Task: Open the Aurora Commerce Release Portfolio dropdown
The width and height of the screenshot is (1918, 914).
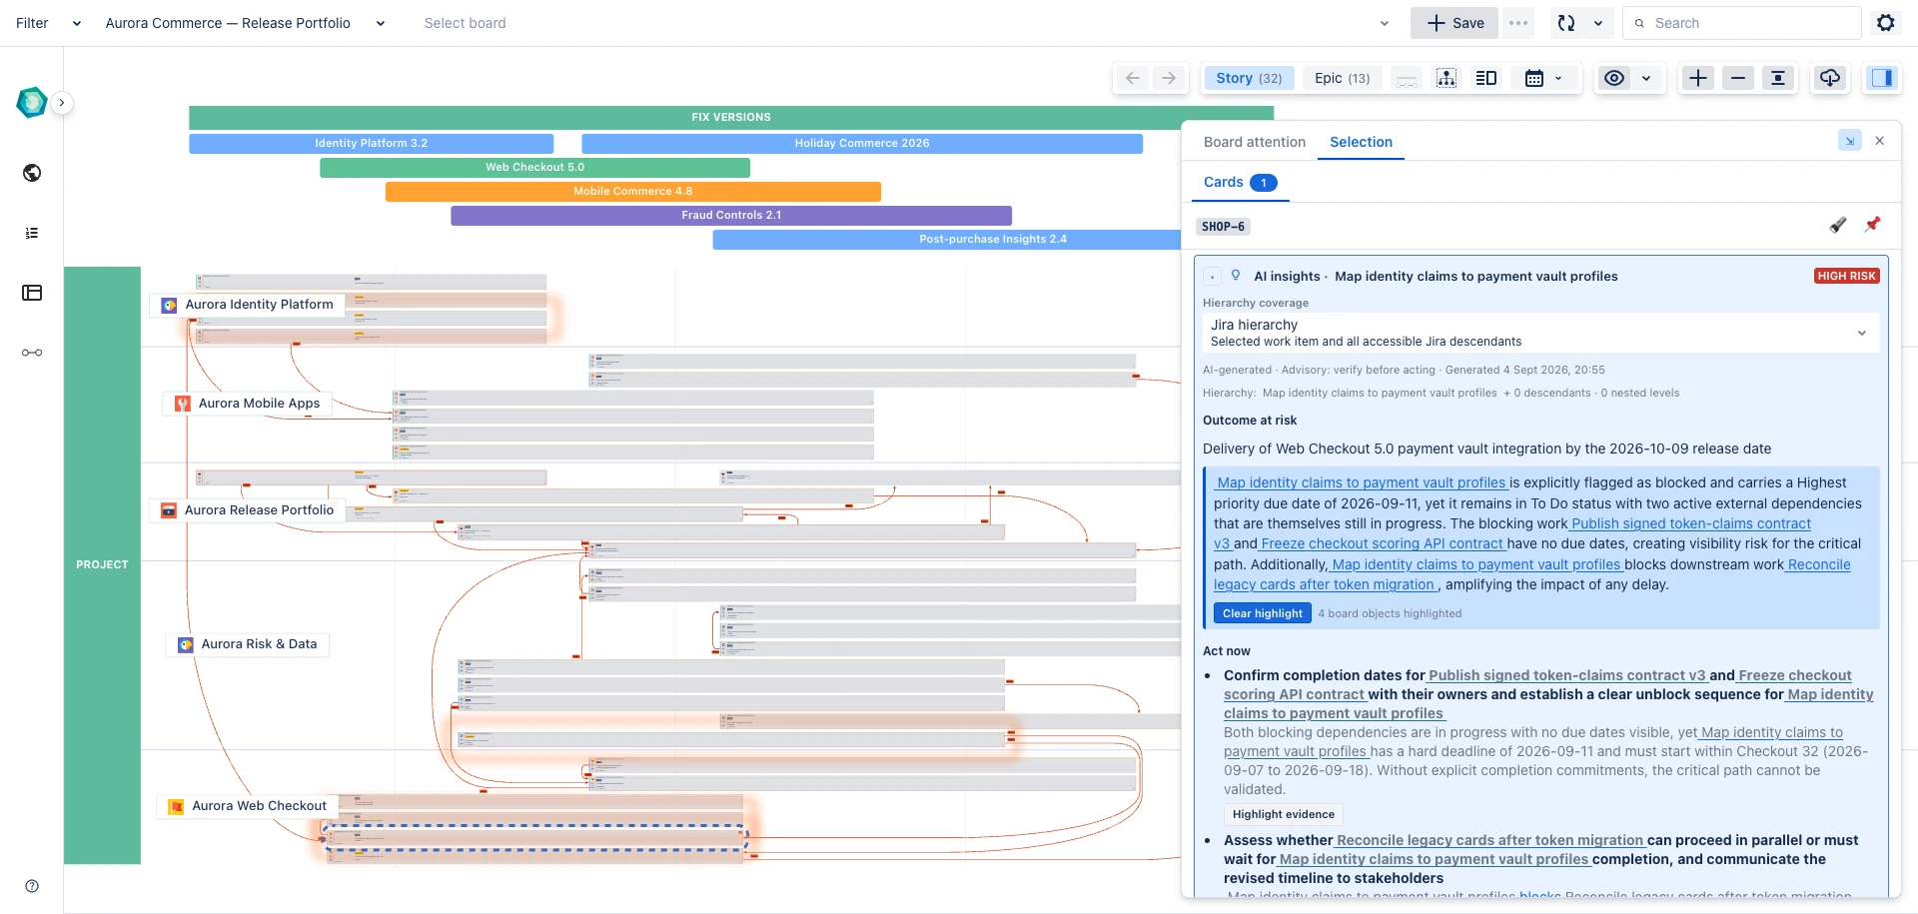Action: point(246,23)
